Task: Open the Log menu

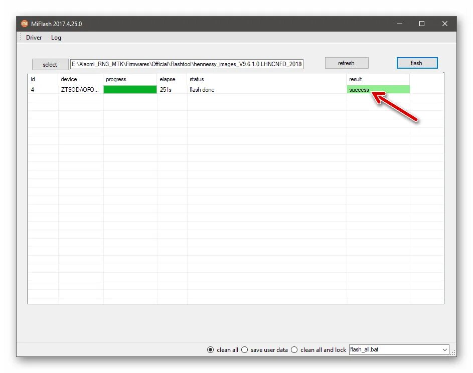Action: (56, 38)
